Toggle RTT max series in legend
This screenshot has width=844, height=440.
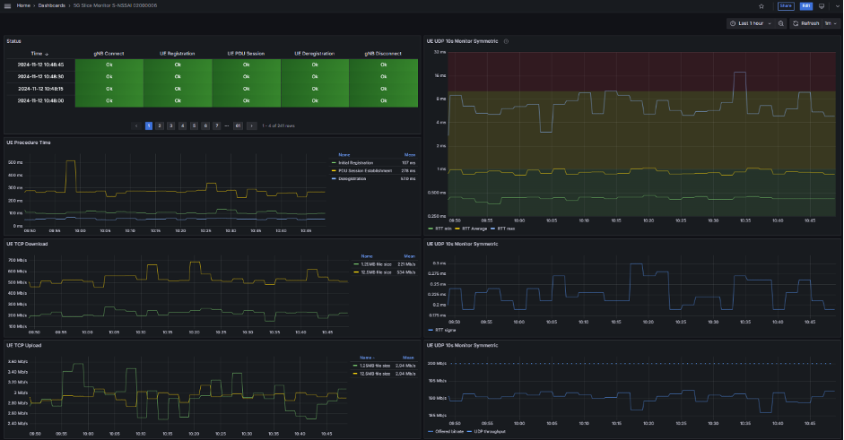click(504, 229)
